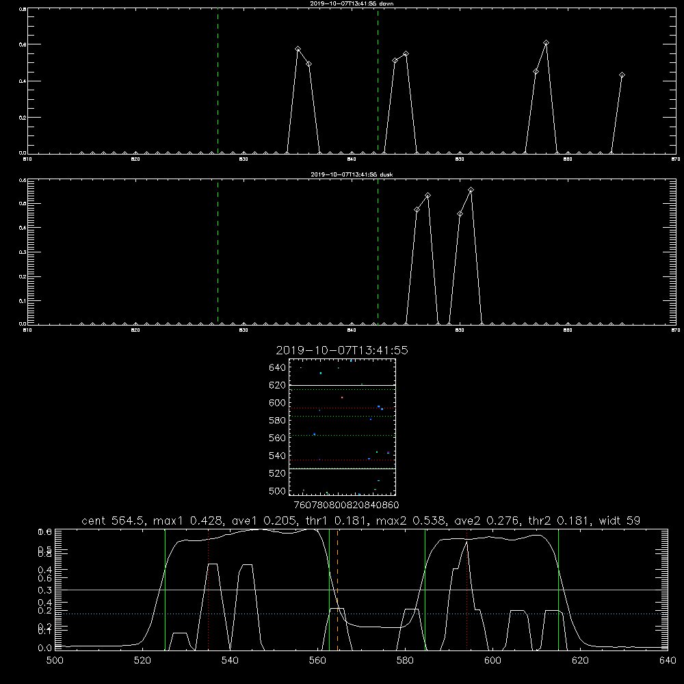Click x-axis label 500 in bottom plot
Image resolution: width=684 pixels, height=684 pixels.
point(55,661)
